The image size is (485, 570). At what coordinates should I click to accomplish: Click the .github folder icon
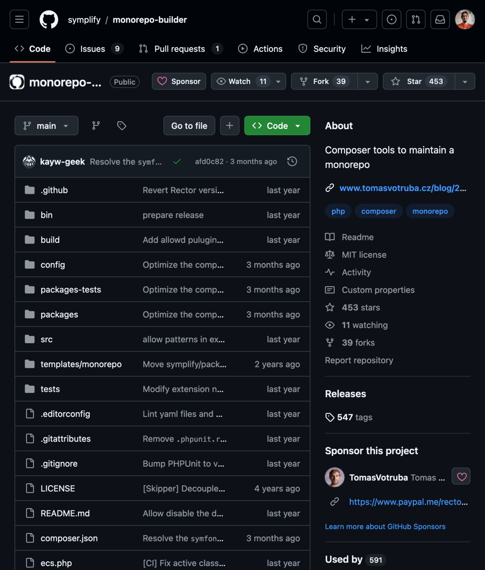click(x=30, y=190)
